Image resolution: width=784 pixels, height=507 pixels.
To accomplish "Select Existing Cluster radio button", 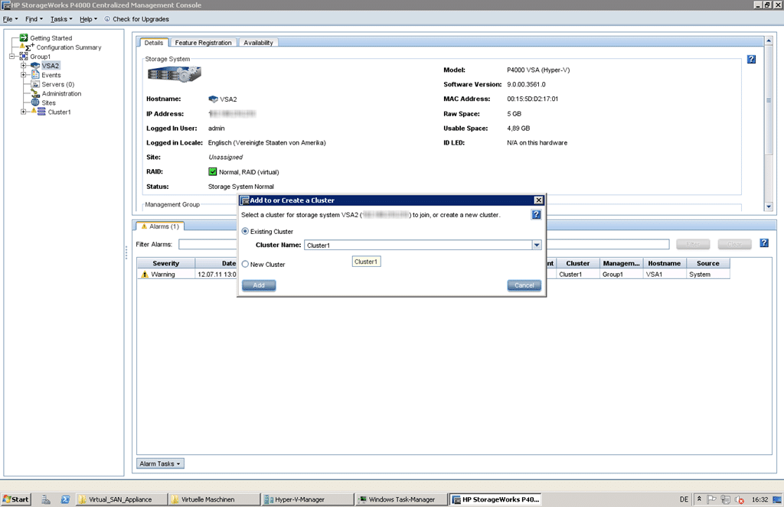I will point(245,231).
